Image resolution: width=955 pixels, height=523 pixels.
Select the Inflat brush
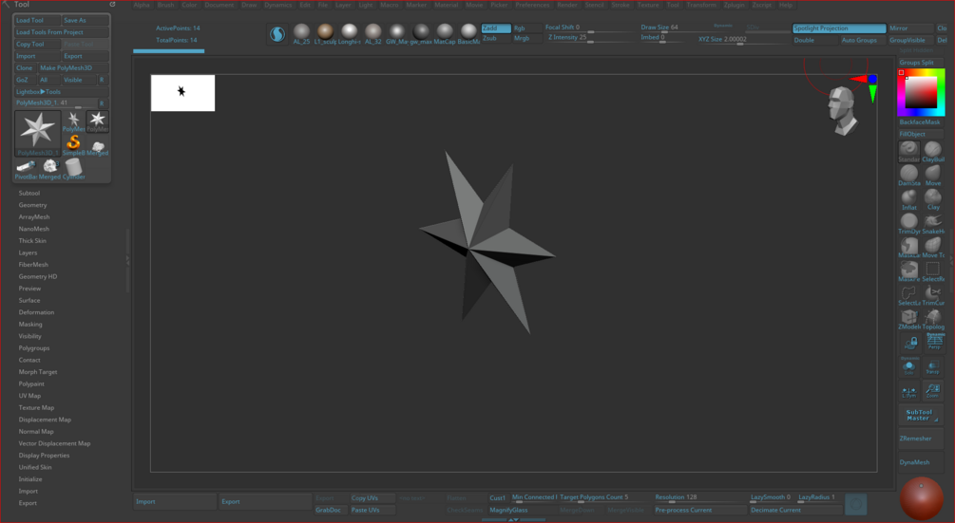[x=908, y=199]
